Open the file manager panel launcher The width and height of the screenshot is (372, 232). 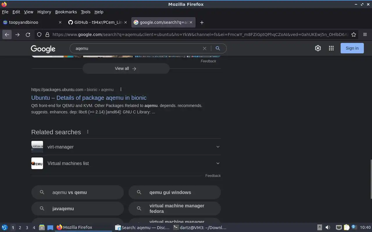click(42, 227)
